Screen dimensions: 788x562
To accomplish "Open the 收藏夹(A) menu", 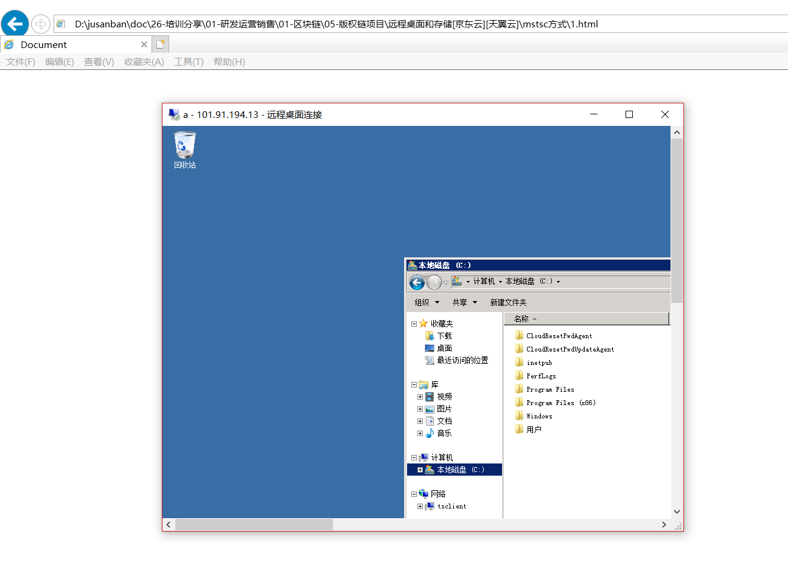I will pos(144,62).
